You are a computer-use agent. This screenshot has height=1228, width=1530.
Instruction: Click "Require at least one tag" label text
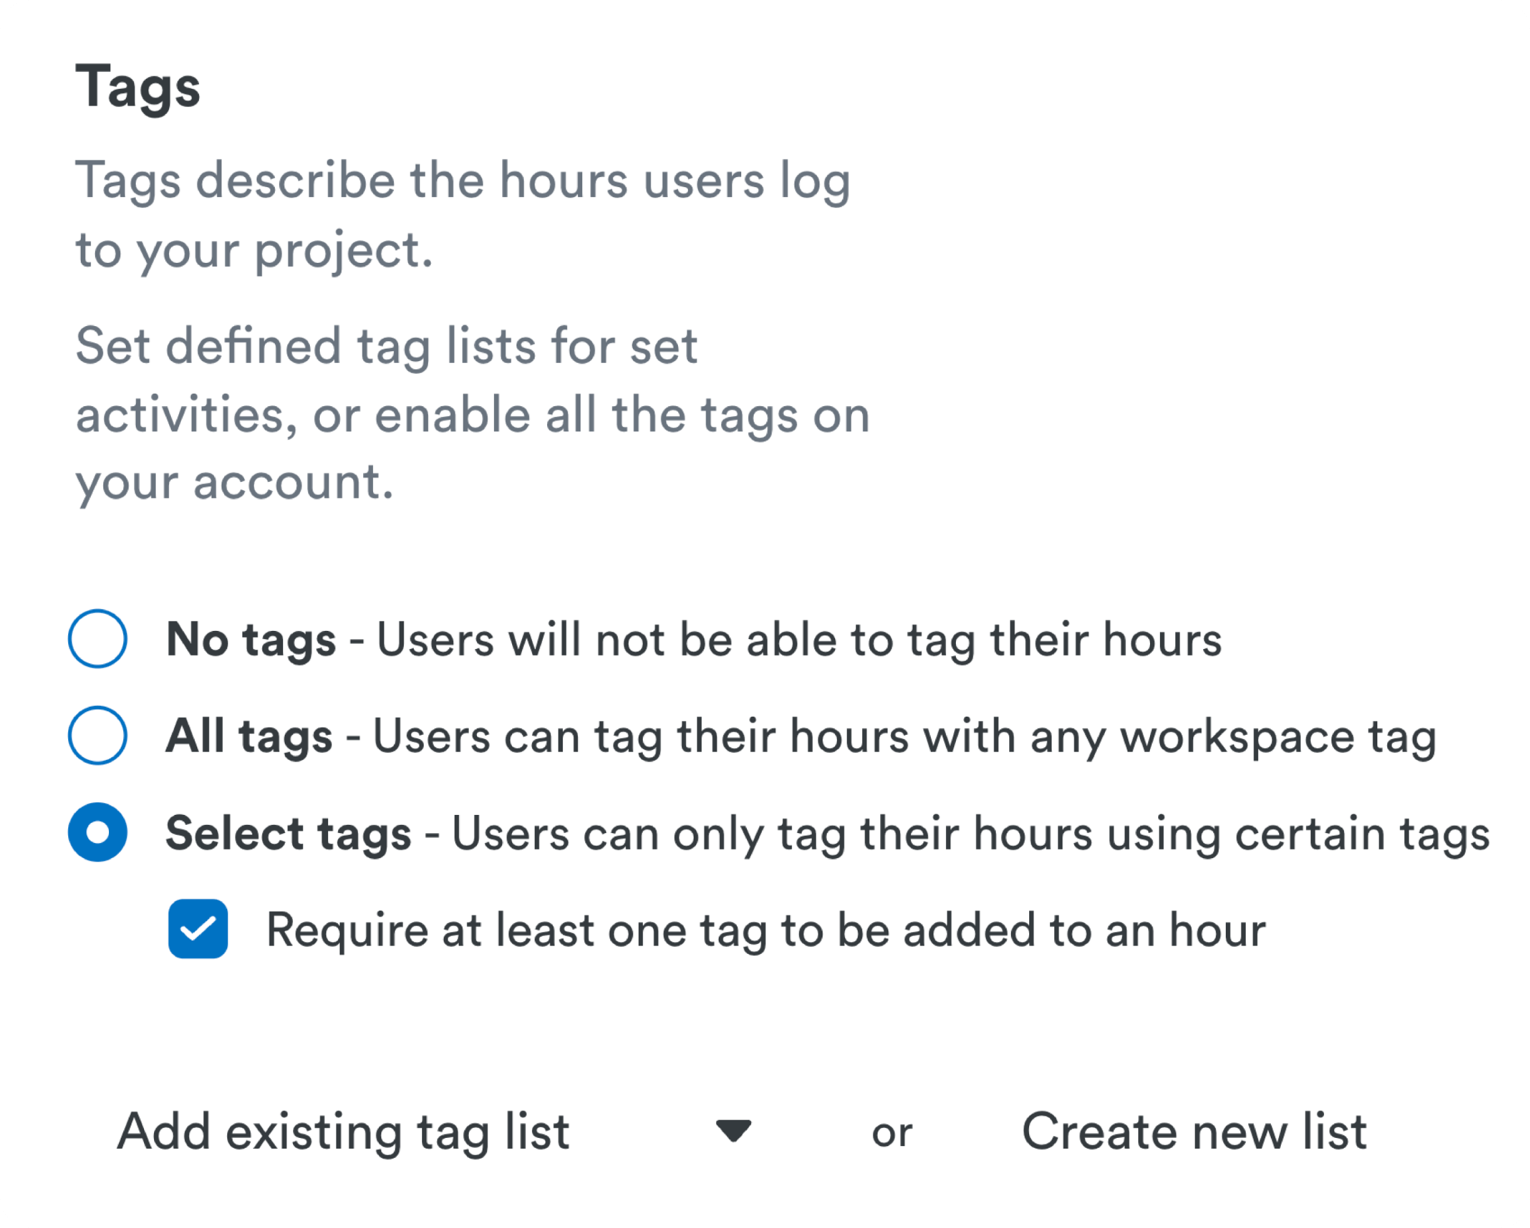[765, 930]
